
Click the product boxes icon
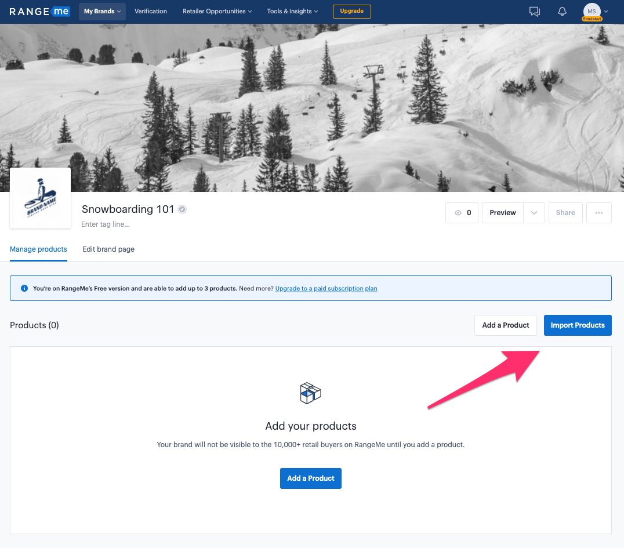click(311, 393)
